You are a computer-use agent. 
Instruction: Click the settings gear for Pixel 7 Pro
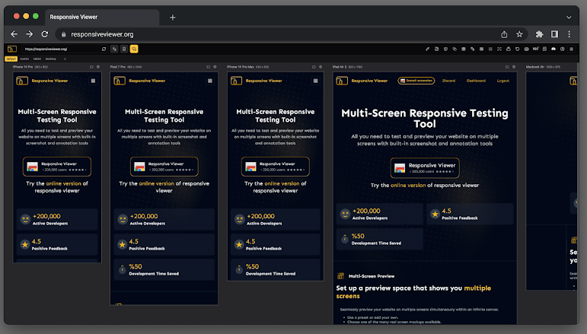pos(215,67)
